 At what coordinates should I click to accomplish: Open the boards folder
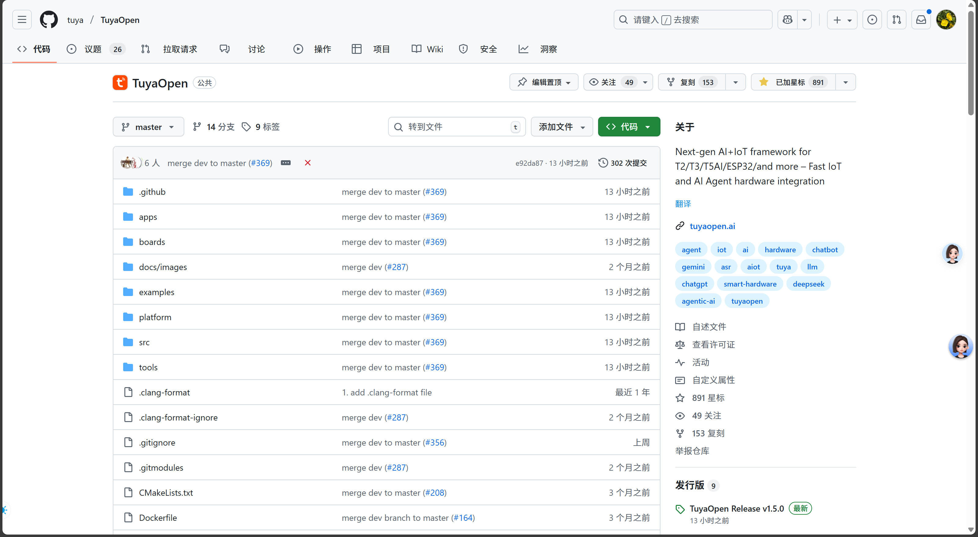click(152, 242)
